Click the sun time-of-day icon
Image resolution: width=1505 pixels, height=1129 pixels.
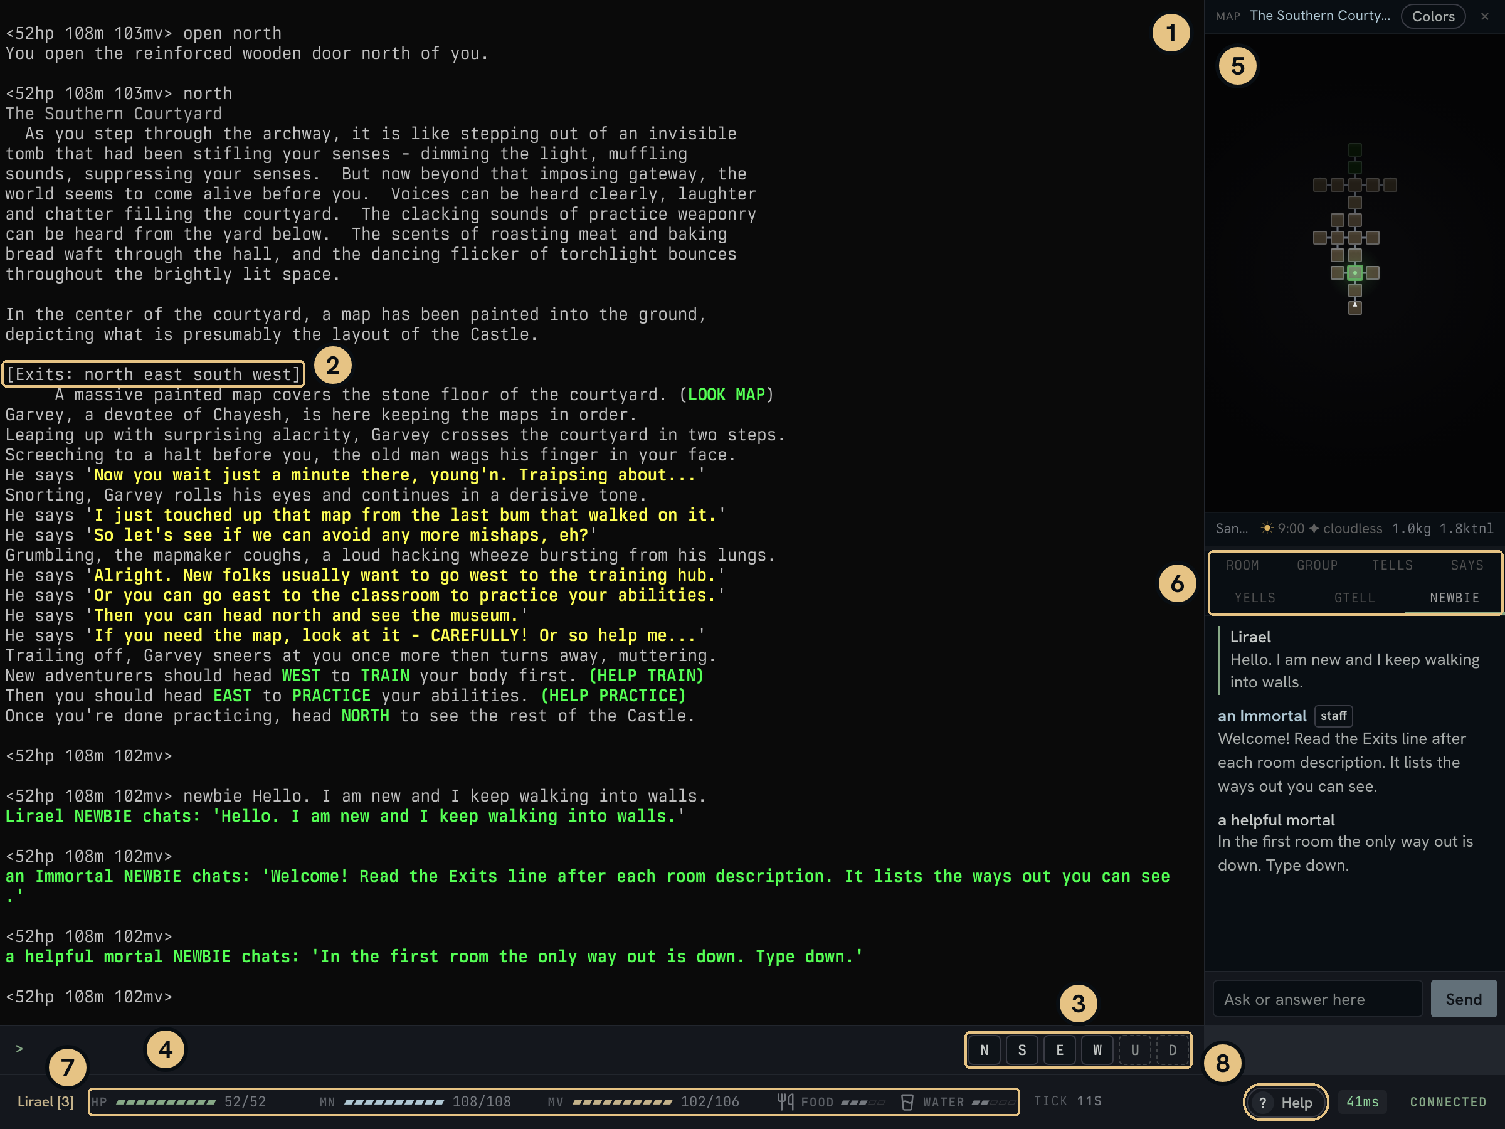pos(1267,528)
